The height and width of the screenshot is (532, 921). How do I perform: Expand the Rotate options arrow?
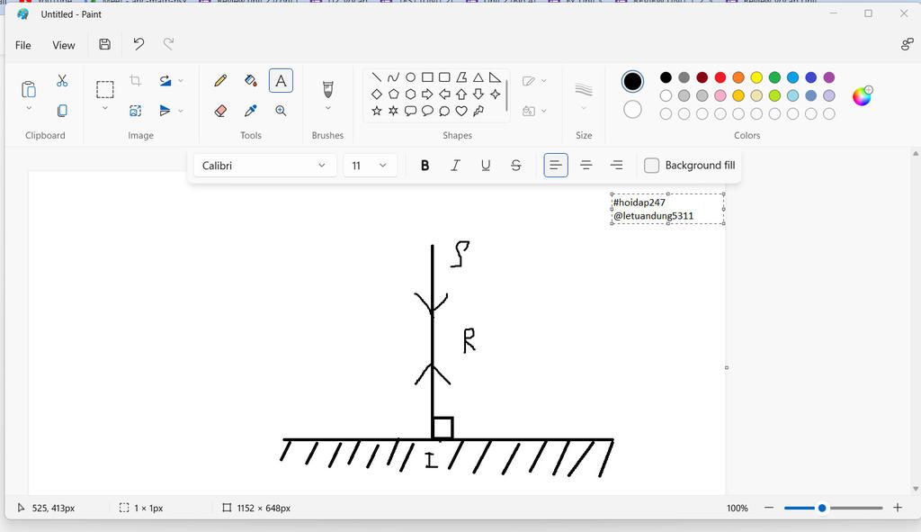tap(181, 80)
